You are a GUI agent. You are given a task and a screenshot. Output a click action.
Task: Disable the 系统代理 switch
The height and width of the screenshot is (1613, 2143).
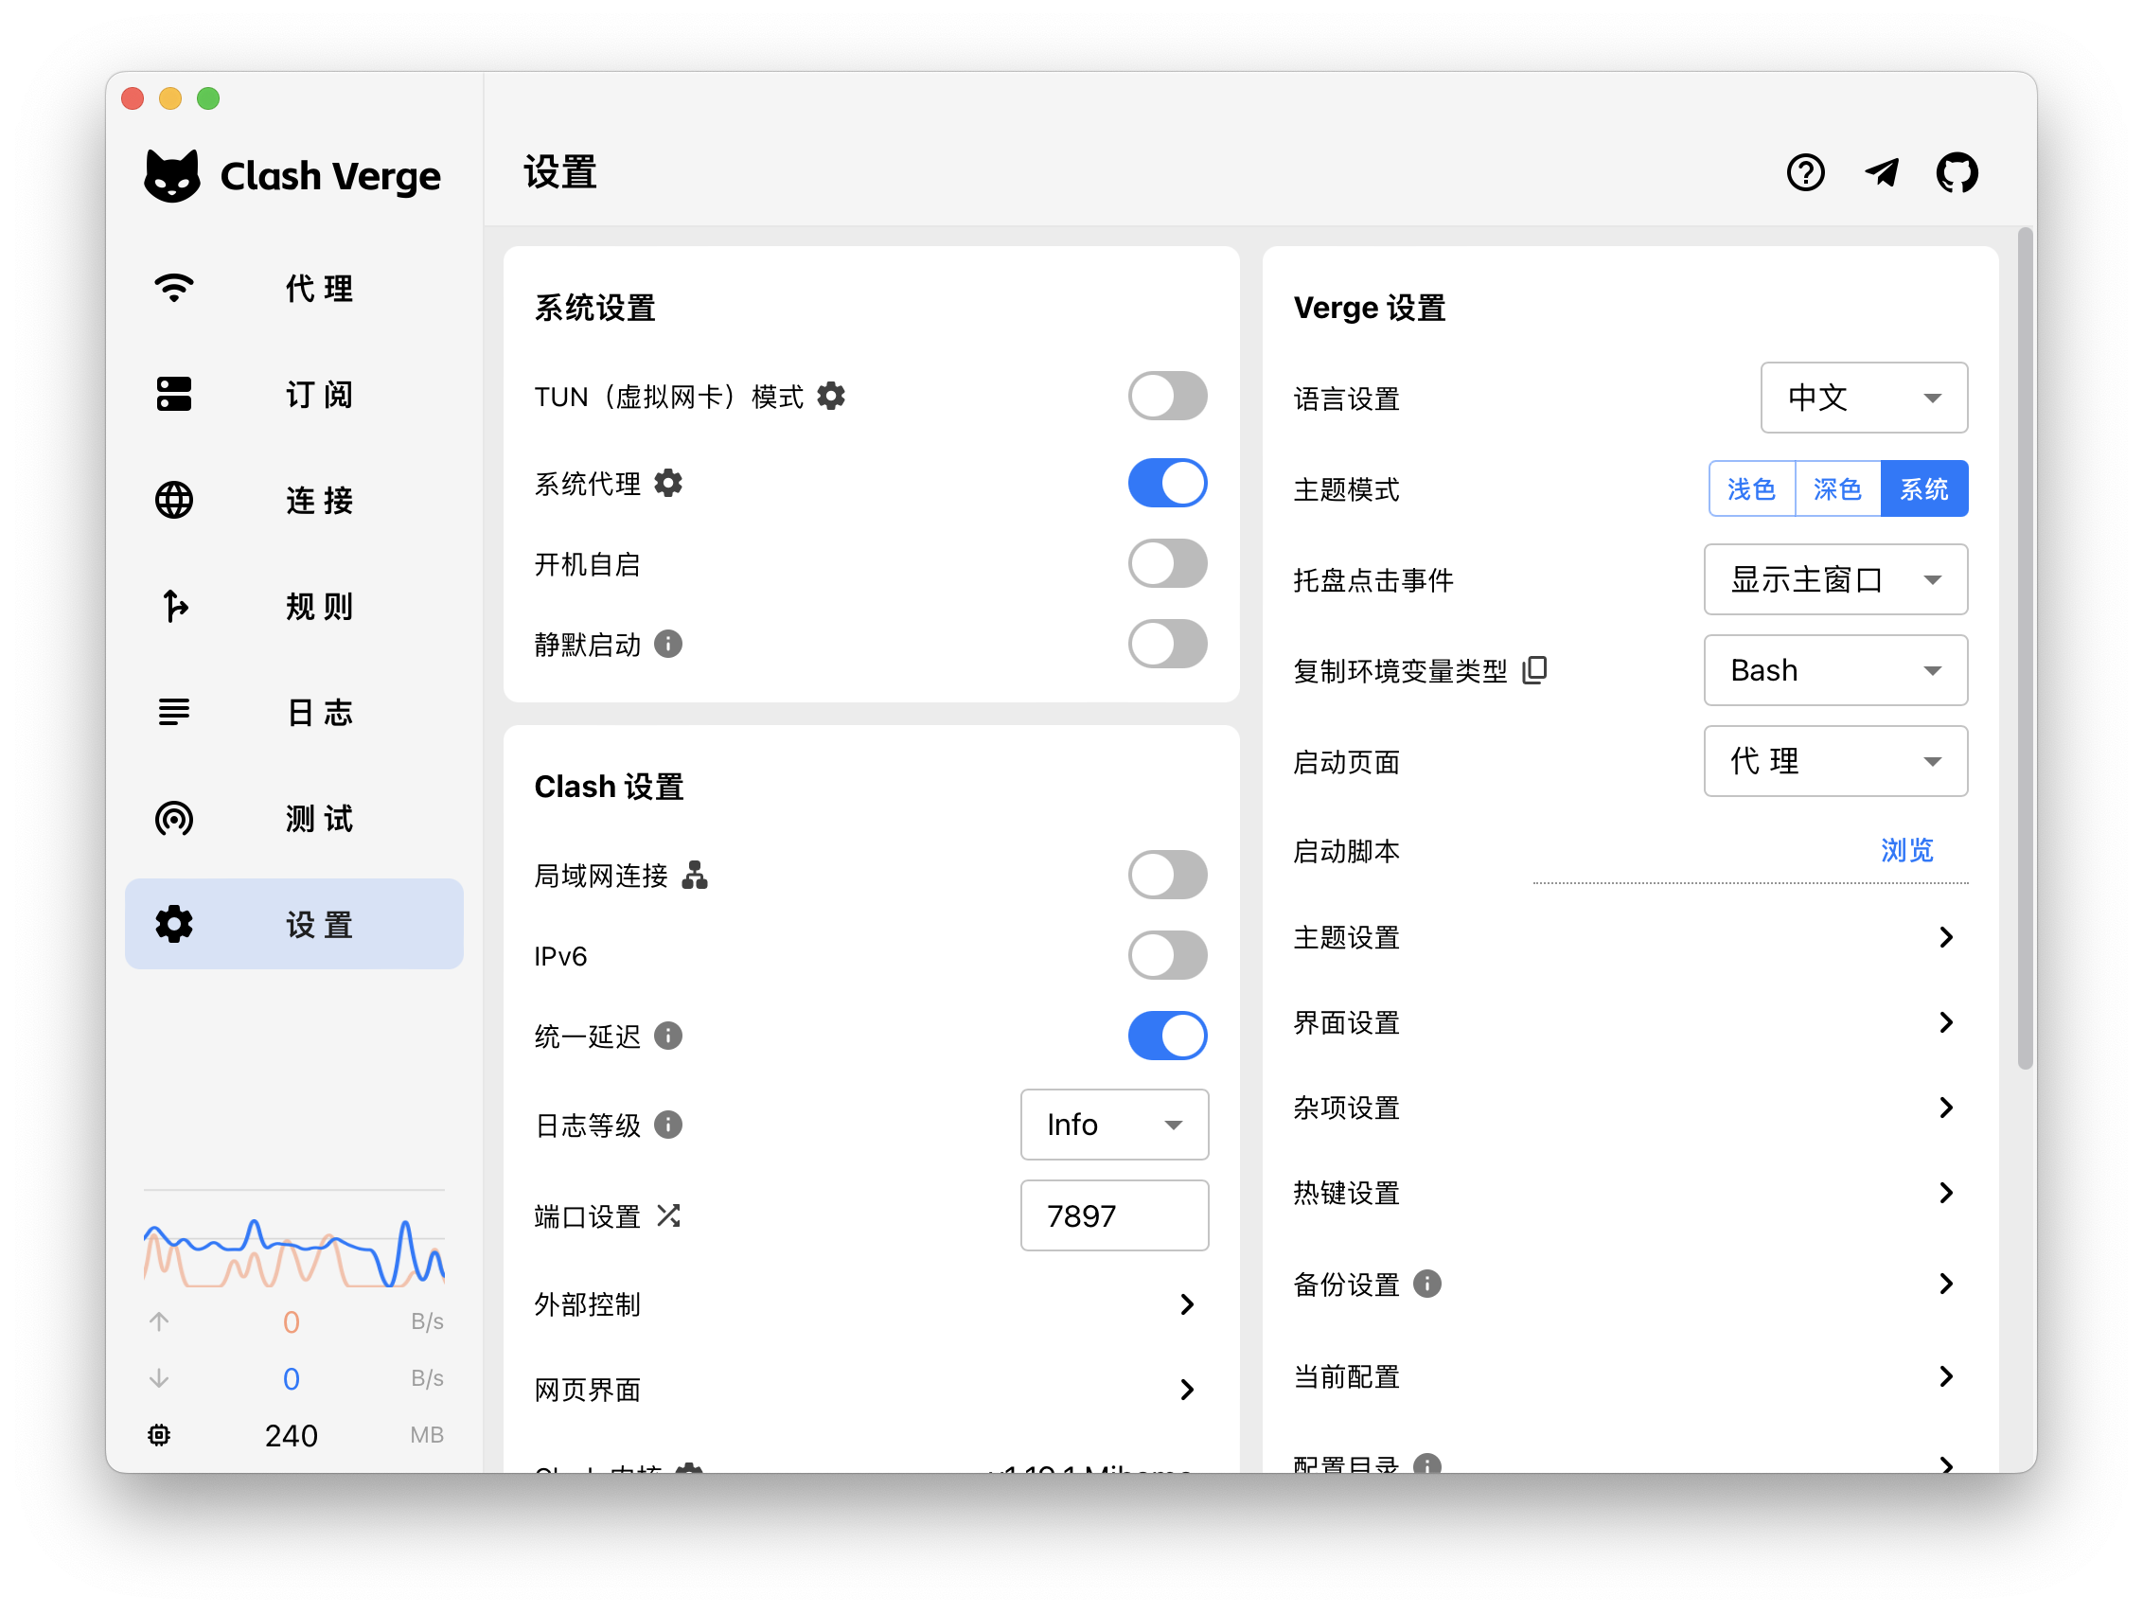click(x=1167, y=483)
